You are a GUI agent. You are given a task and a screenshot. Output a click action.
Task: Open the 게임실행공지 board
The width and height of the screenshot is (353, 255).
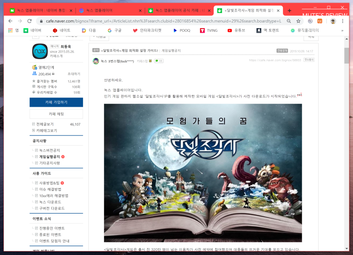[x=49, y=157]
